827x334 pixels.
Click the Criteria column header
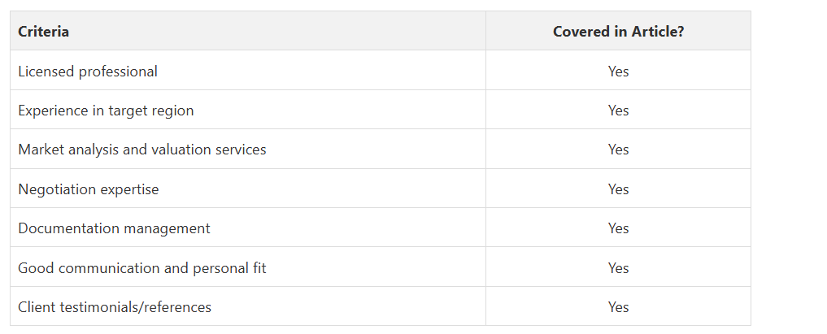pyautogui.click(x=44, y=32)
